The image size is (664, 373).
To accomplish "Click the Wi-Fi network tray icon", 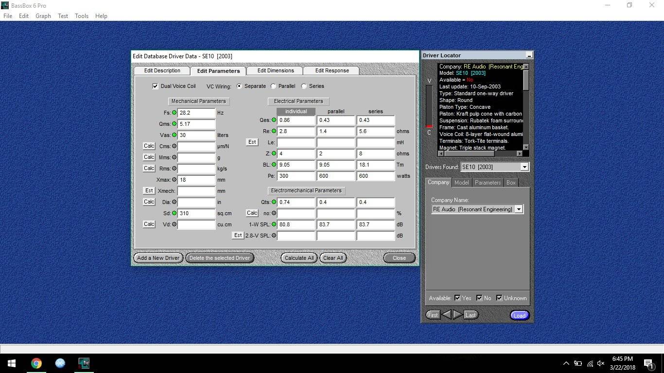I will pyautogui.click(x=590, y=363).
